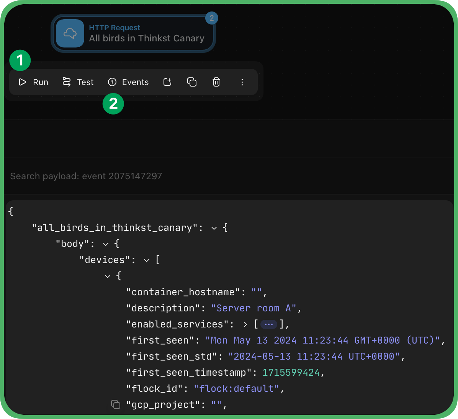This screenshot has width=458, height=419.
Task: Collapse the first device object
Action: pos(108,276)
